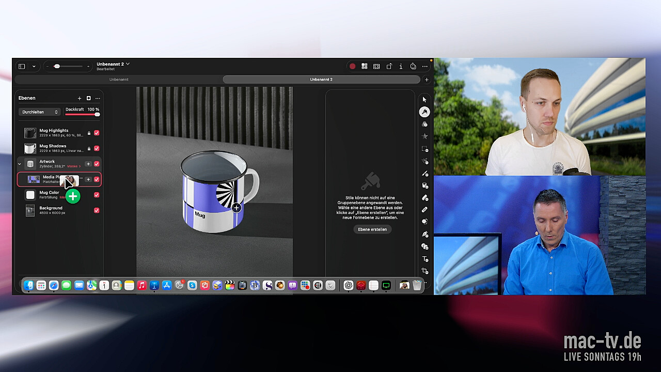
Task: Hide the Mug Highlights layer
Action: pos(97,133)
